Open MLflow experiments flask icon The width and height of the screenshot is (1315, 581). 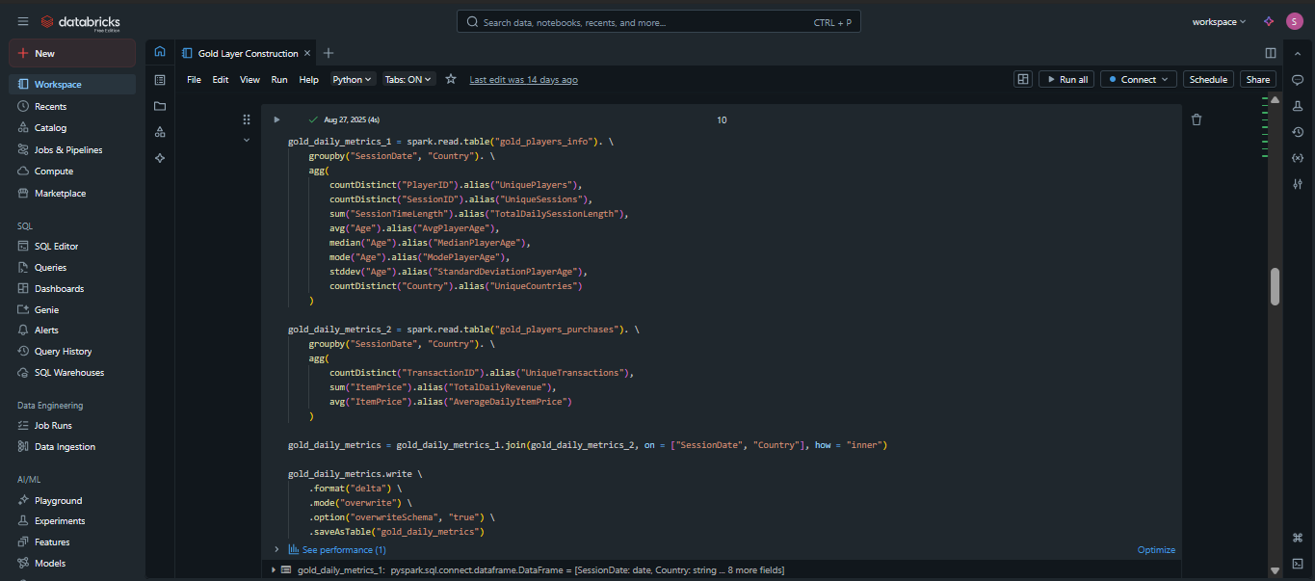1298,106
